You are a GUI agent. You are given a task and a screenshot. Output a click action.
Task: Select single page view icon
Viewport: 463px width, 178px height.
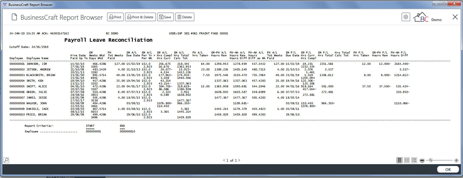tap(399, 160)
